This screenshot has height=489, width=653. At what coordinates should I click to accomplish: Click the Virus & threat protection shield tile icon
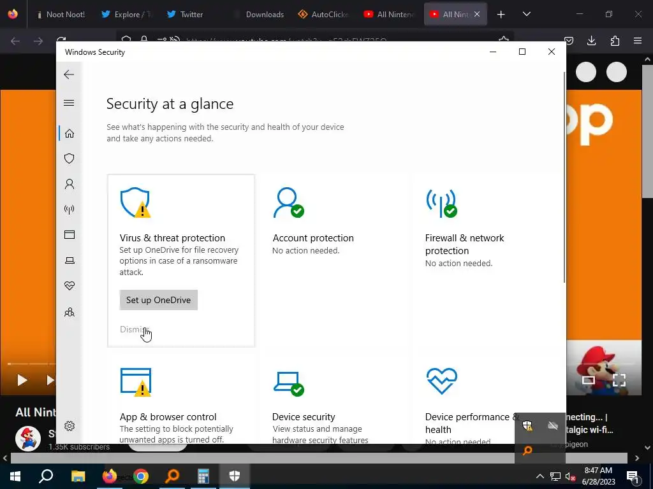pos(135,202)
